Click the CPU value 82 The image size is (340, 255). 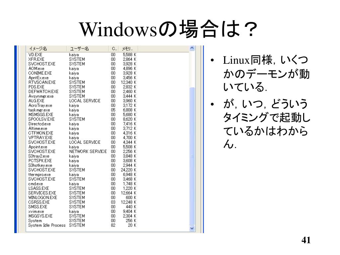coord(113,225)
